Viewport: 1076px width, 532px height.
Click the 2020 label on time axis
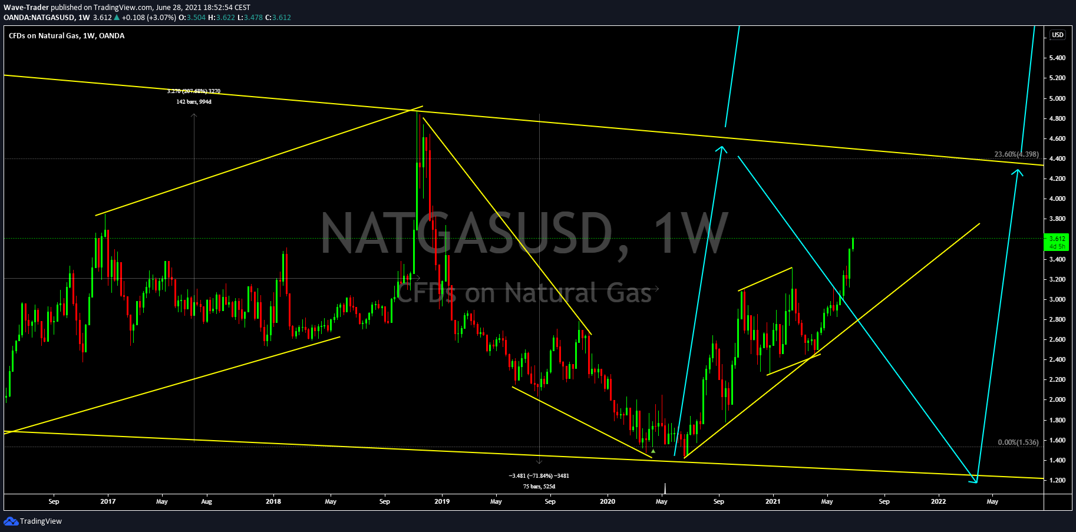pyautogui.click(x=608, y=502)
